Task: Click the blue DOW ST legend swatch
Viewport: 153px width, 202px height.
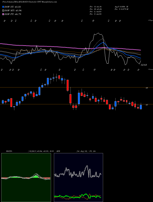Action: click(x=3, y=7)
